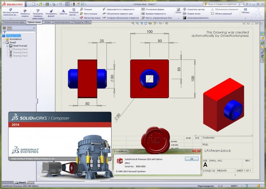Click Облако редакций revision cloud tool
This screenshot has width=266, height=189.
click(x=221, y=14)
